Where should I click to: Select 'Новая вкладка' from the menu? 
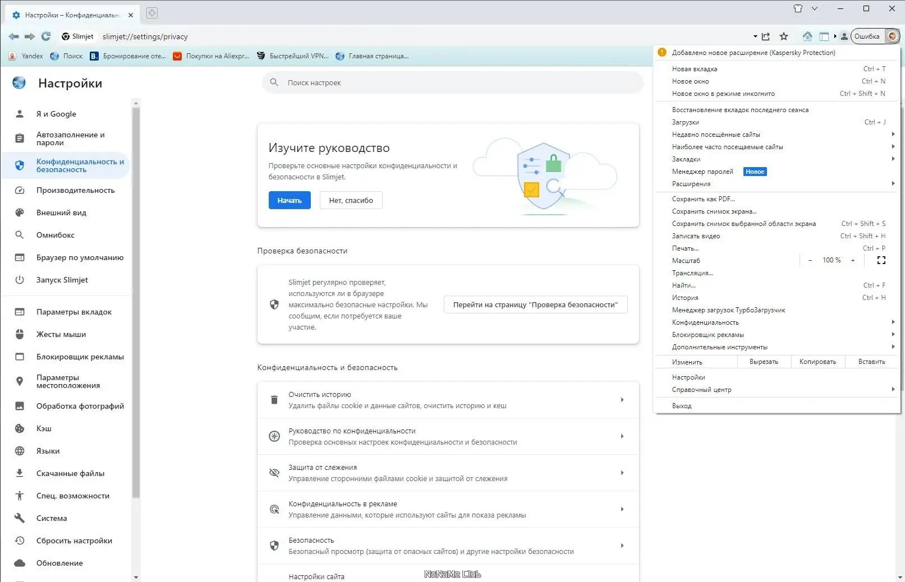695,68
